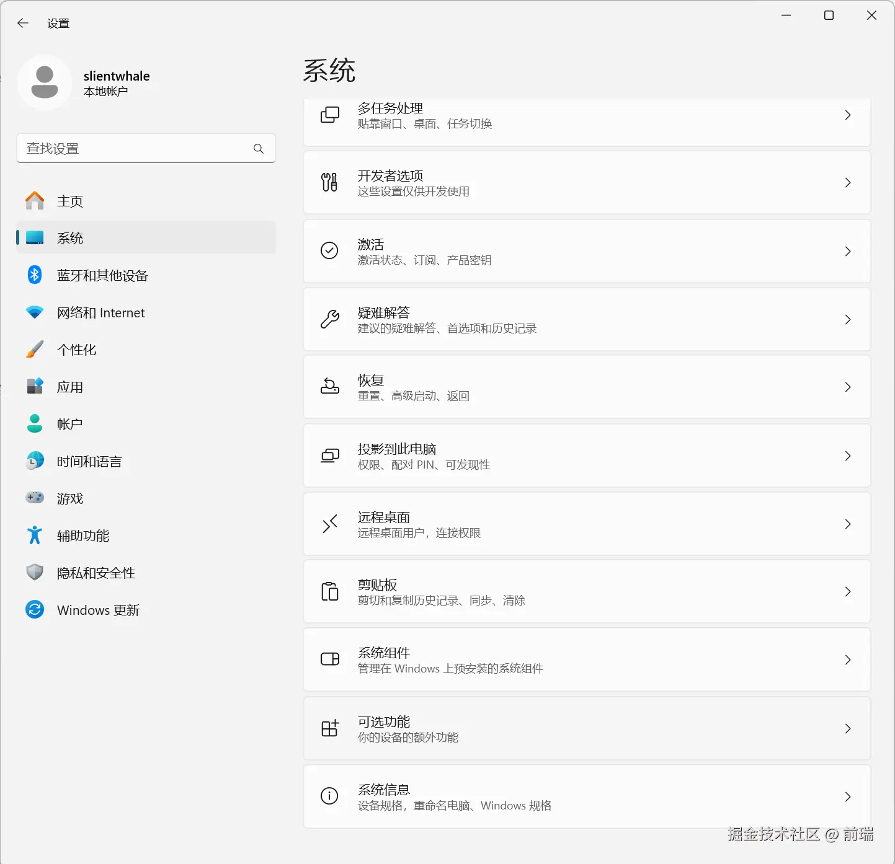
Task: Click the 时间和语言 globe clock icon
Action: [35, 461]
